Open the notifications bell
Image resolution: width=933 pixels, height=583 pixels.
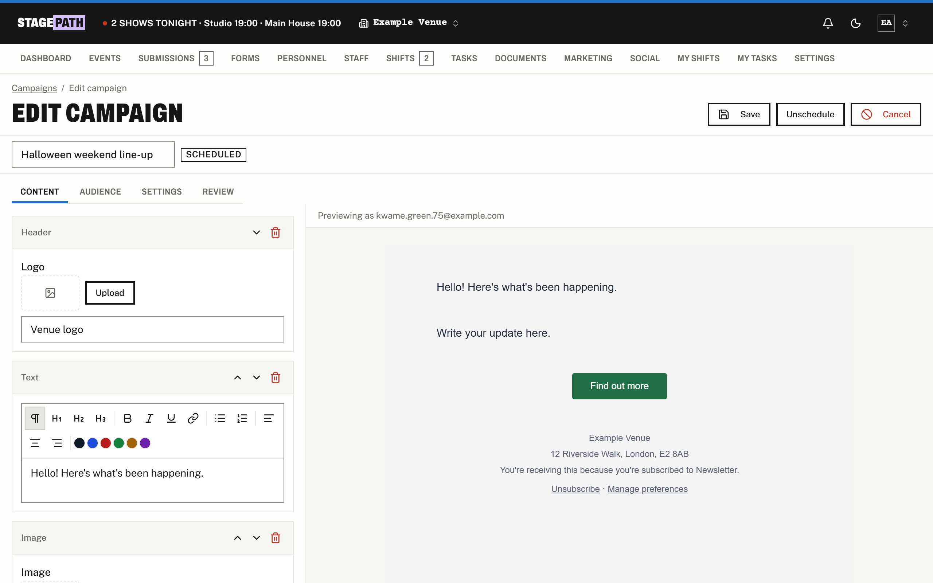coord(828,23)
